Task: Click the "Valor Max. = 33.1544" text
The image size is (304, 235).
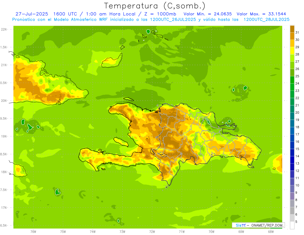Action: click(261, 14)
